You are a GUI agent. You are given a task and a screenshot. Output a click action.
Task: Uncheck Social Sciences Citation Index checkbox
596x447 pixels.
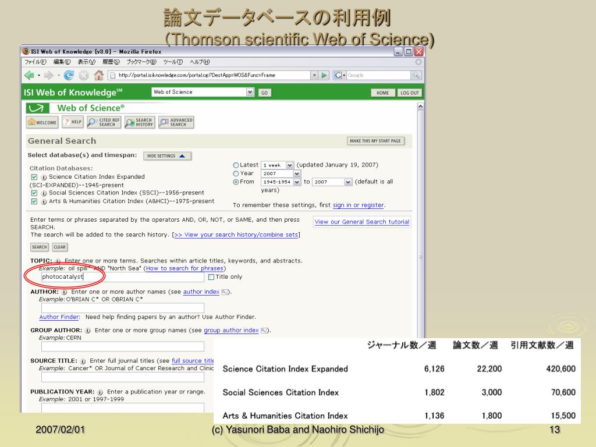pos(34,193)
